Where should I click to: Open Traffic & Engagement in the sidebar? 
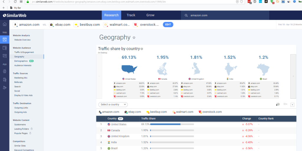24,52
